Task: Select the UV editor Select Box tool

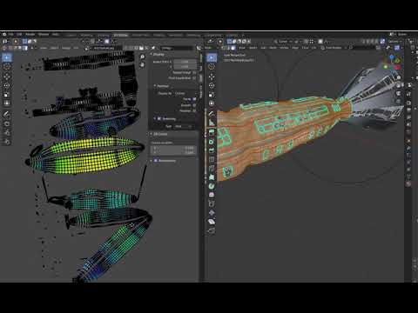Action: (7, 57)
